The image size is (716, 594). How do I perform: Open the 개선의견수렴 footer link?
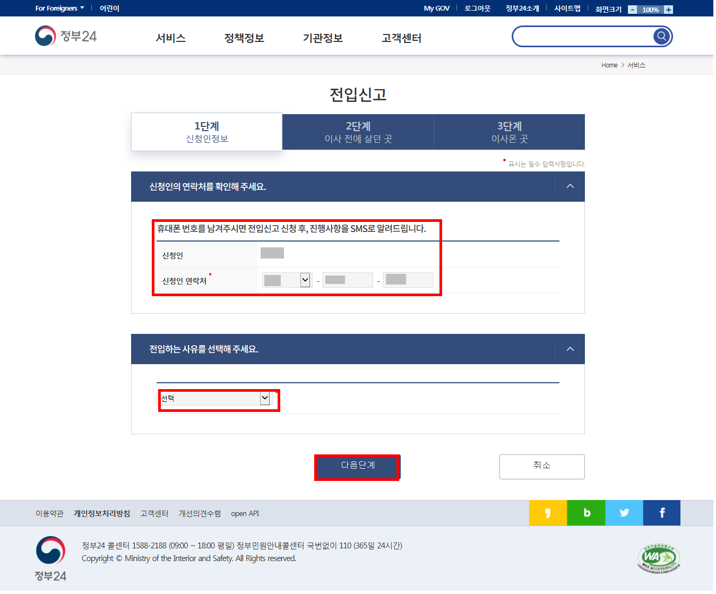coord(200,513)
